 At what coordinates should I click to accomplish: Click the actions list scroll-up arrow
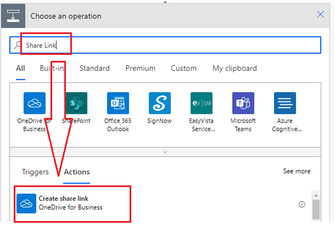pos(316,195)
